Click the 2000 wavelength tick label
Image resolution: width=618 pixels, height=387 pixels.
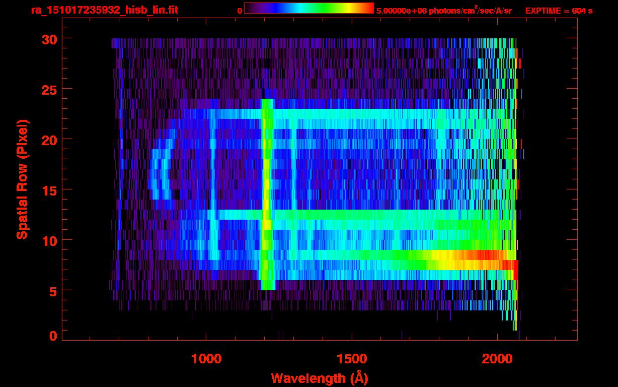point(497,359)
